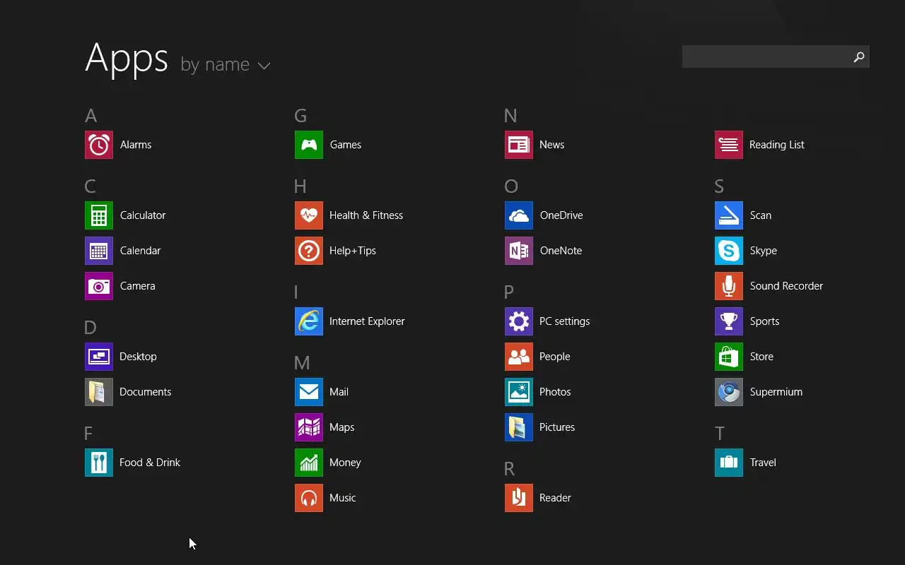This screenshot has width=905, height=565.
Task: Click the 'Help+Tips' label text
Action: point(353,251)
